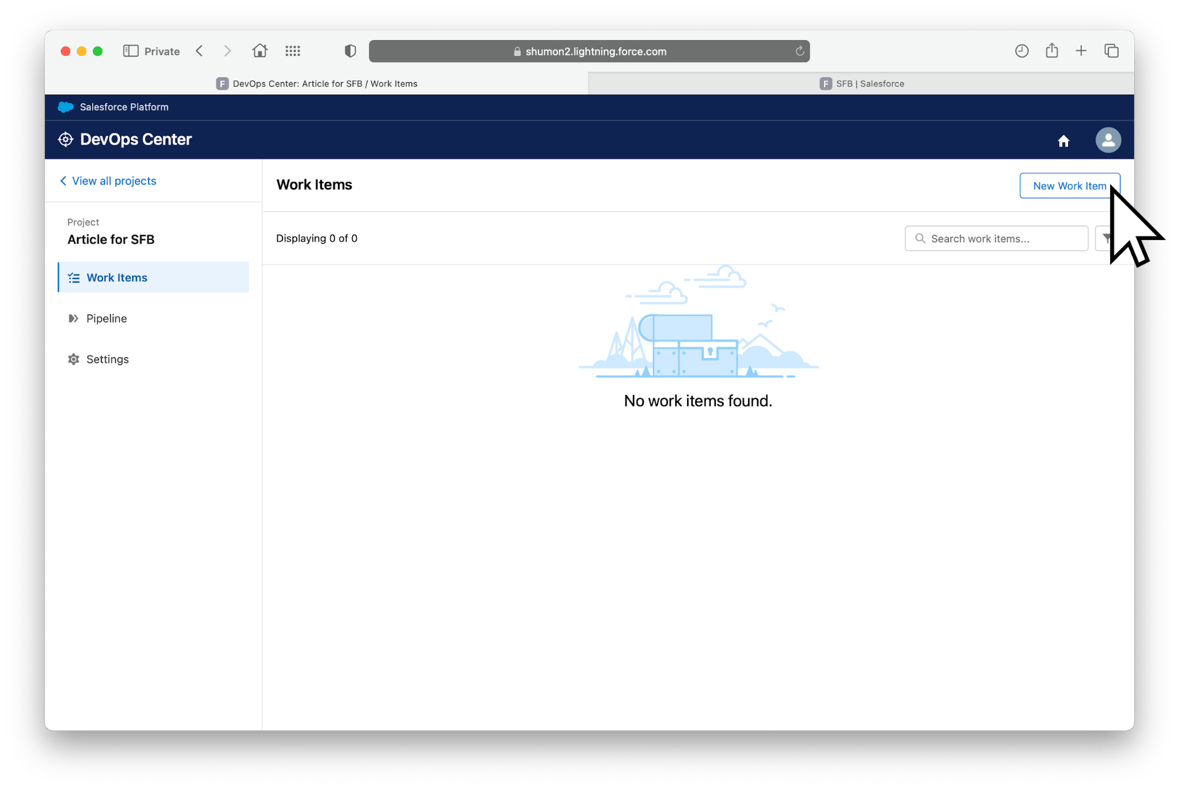Click the green full-screen window button

(x=98, y=51)
